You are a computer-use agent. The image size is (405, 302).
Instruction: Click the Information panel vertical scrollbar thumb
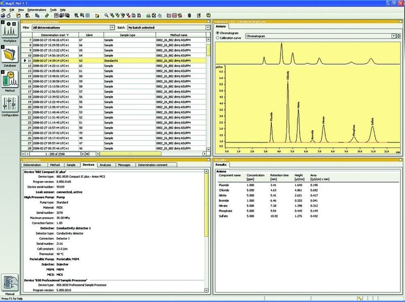pyautogui.click(x=206, y=205)
